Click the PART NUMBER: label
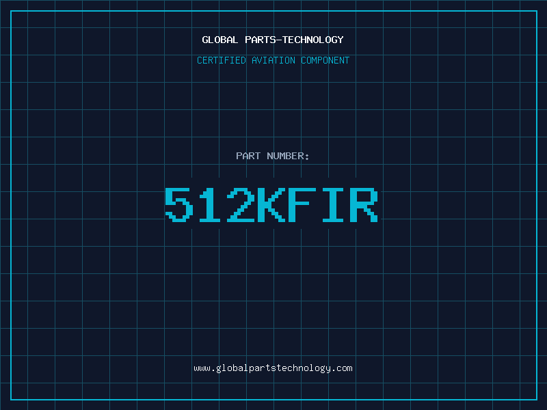 (x=272, y=156)
